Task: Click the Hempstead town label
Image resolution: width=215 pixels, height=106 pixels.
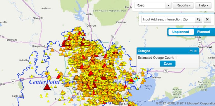Action: pyautogui.click(x=38, y=46)
